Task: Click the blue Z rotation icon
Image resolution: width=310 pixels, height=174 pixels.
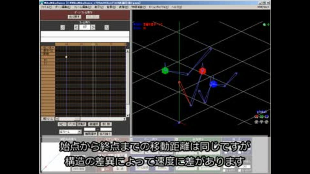Action: 266,117
